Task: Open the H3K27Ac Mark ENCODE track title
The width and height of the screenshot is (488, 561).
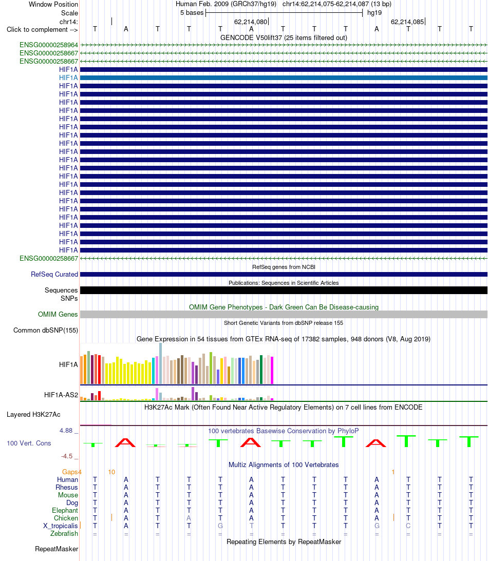Action: point(284,407)
